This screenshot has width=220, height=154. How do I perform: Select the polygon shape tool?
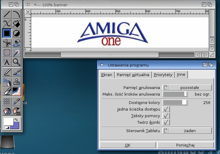coord(16,24)
